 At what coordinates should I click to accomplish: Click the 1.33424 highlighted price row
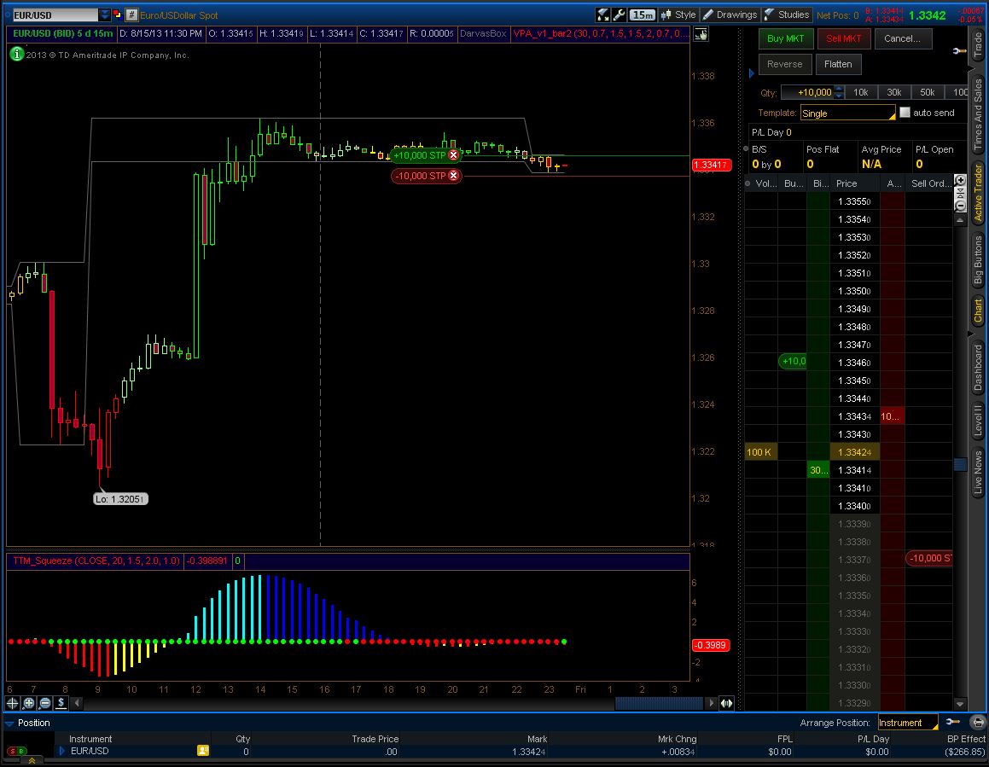click(x=855, y=452)
